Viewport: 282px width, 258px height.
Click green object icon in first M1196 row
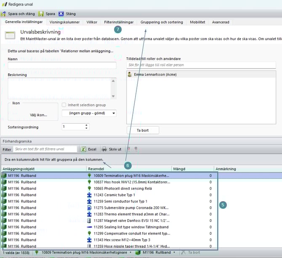pyautogui.click(x=4, y=176)
